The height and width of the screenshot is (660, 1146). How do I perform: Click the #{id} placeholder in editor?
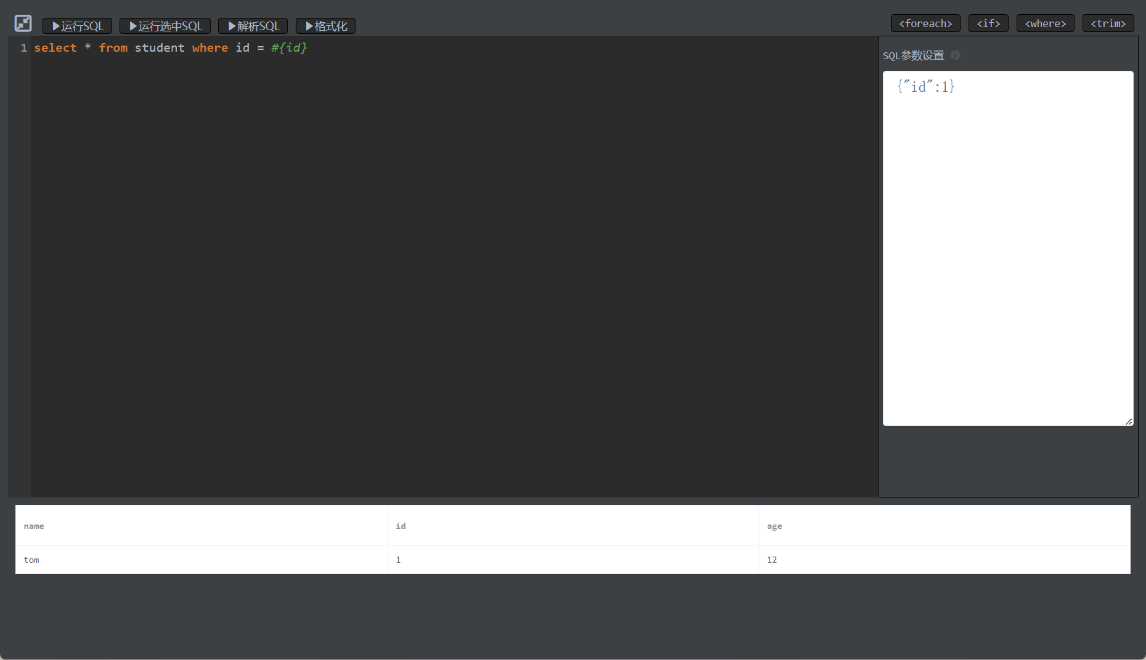pyautogui.click(x=289, y=47)
